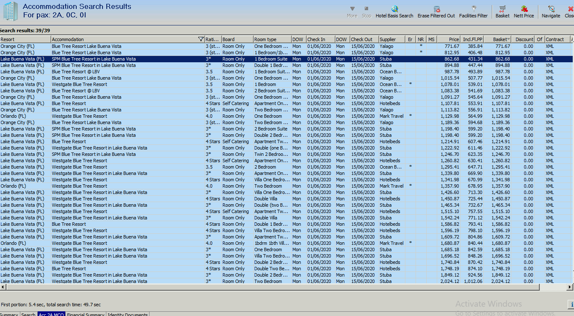
Task: Open the Facilities Filter funnel
Action: coord(474,9)
